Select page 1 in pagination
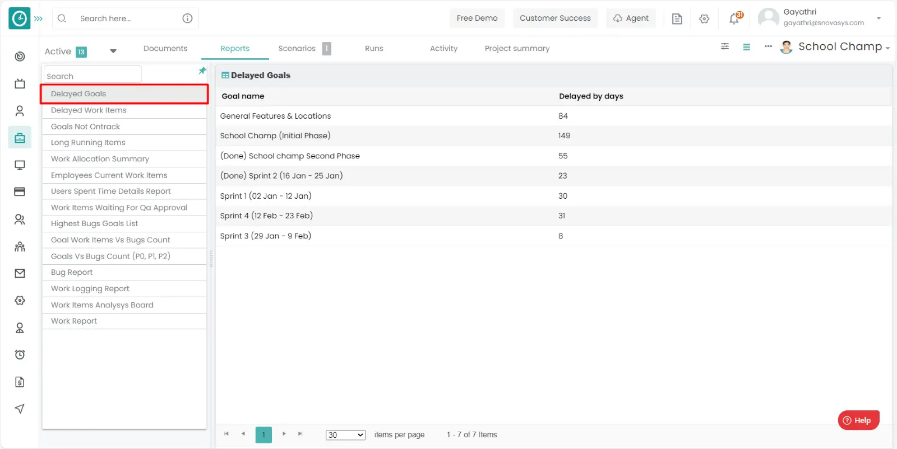The image size is (897, 449). click(x=263, y=434)
